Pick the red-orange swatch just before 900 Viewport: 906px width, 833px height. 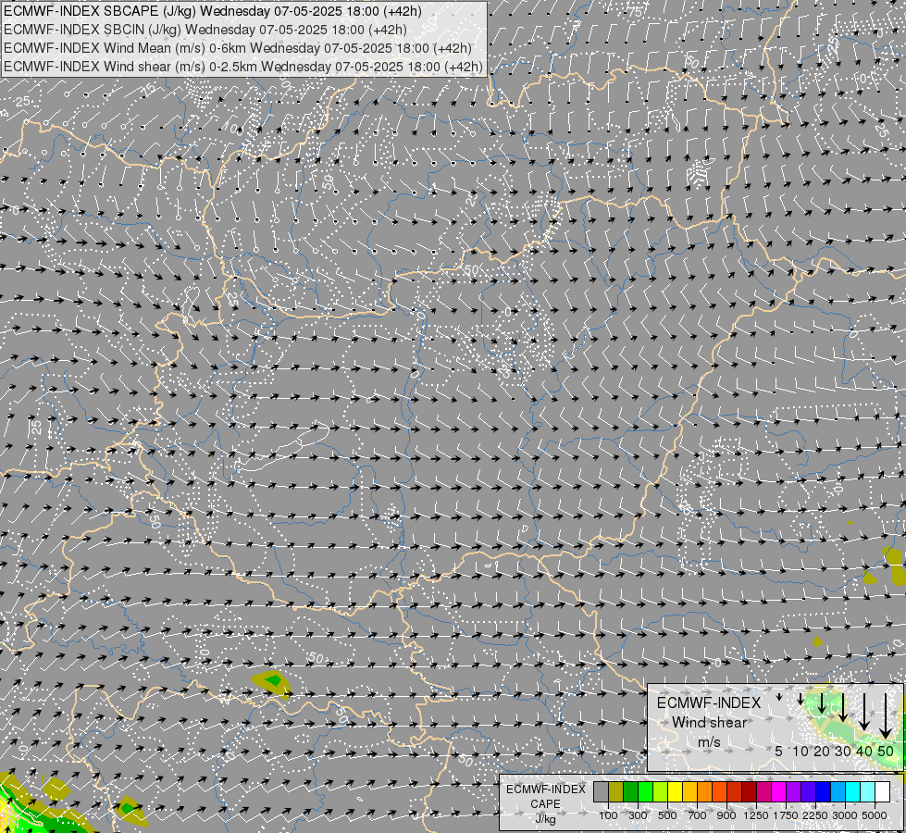click(x=720, y=791)
